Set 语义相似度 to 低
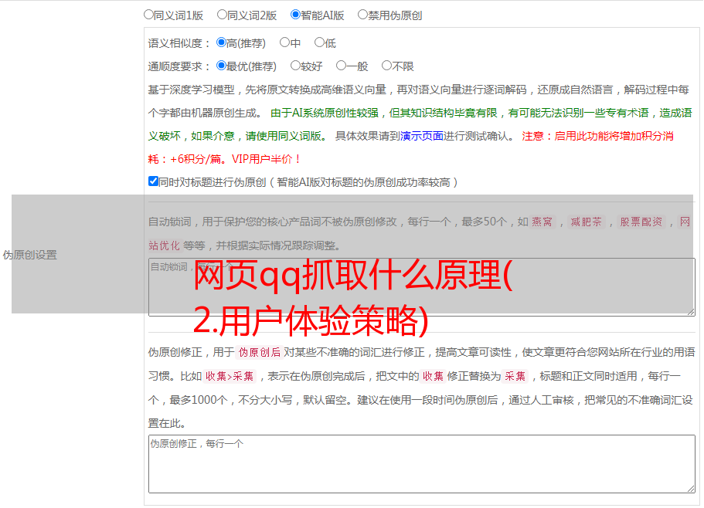This screenshot has width=704, height=508. [x=319, y=42]
